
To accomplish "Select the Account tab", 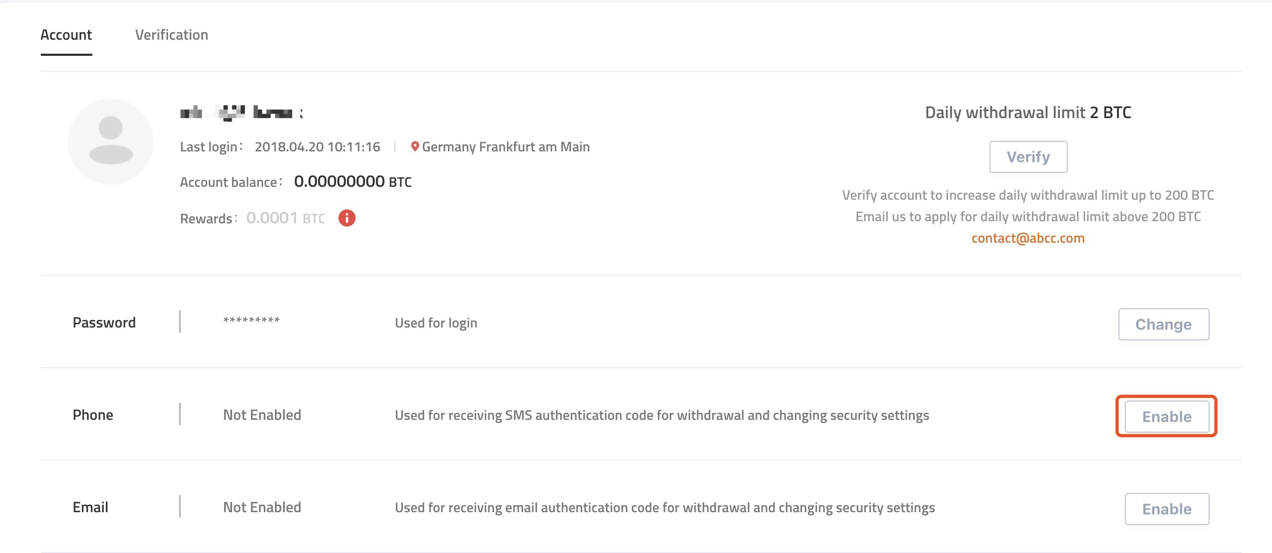I will [66, 35].
